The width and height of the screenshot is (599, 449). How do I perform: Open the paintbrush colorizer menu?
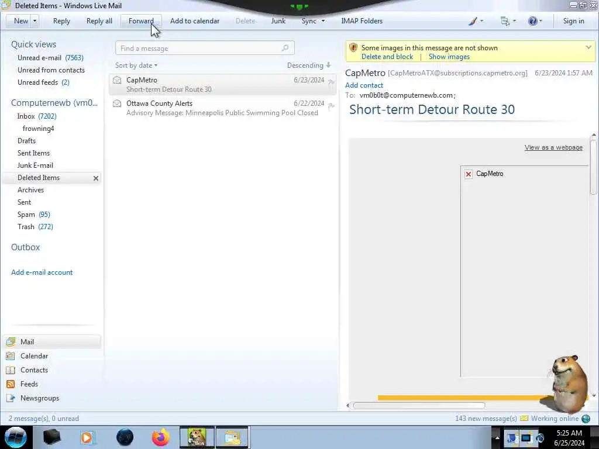pyautogui.click(x=476, y=21)
